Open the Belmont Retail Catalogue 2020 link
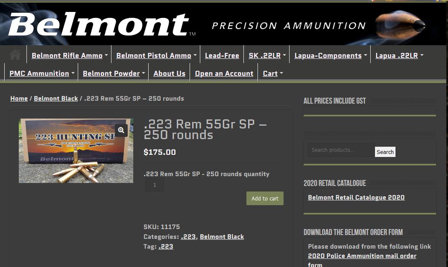 pyautogui.click(x=356, y=197)
